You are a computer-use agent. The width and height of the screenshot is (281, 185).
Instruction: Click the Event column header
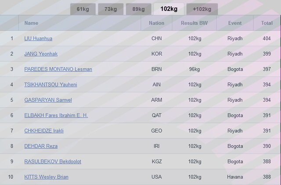[x=235, y=23]
